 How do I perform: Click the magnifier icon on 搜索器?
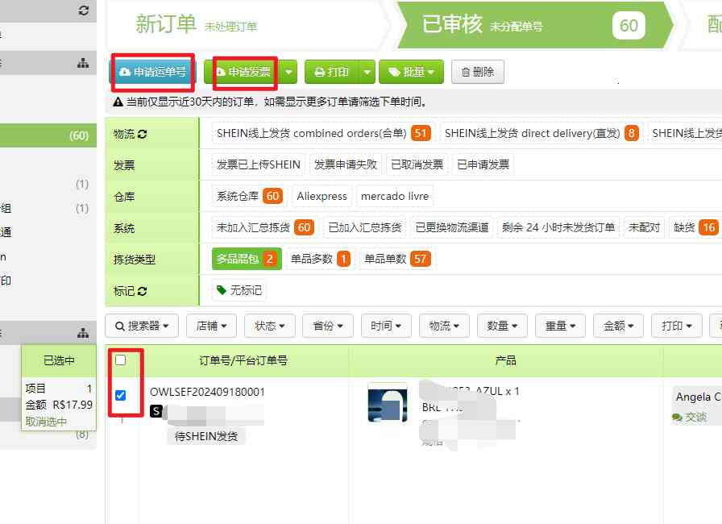[x=121, y=326]
